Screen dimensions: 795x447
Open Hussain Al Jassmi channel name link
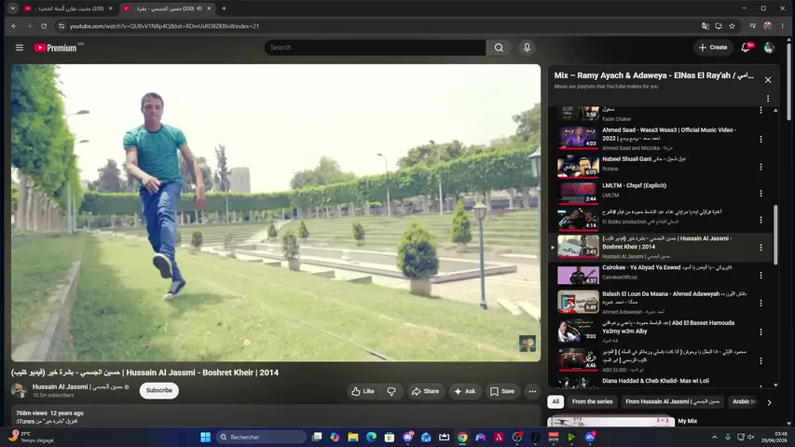click(x=77, y=386)
